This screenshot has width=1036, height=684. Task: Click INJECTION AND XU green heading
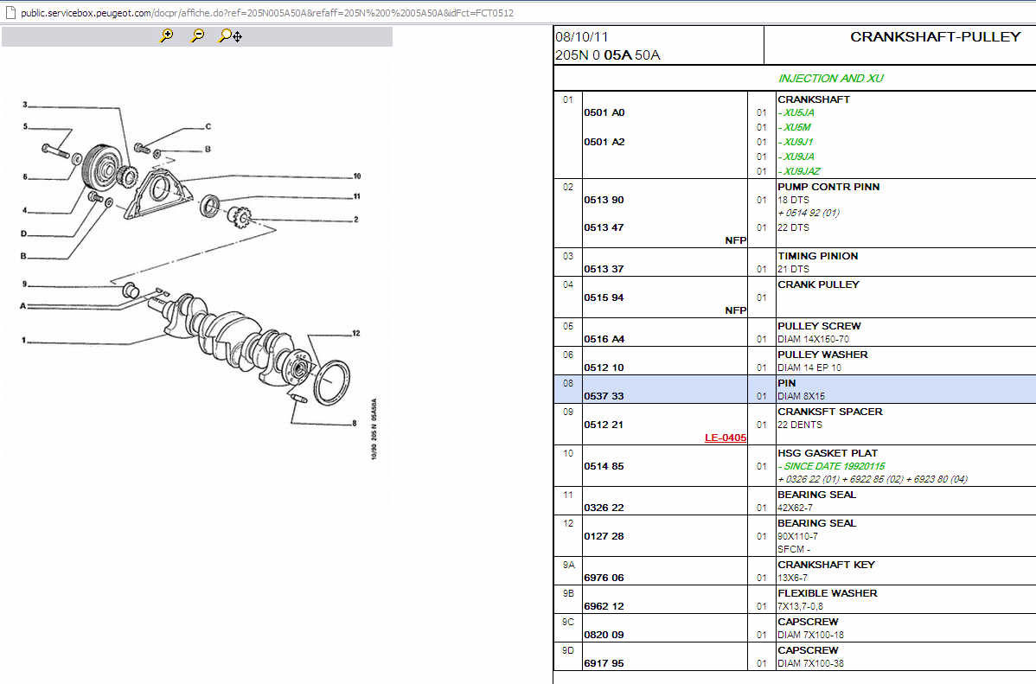(x=830, y=78)
